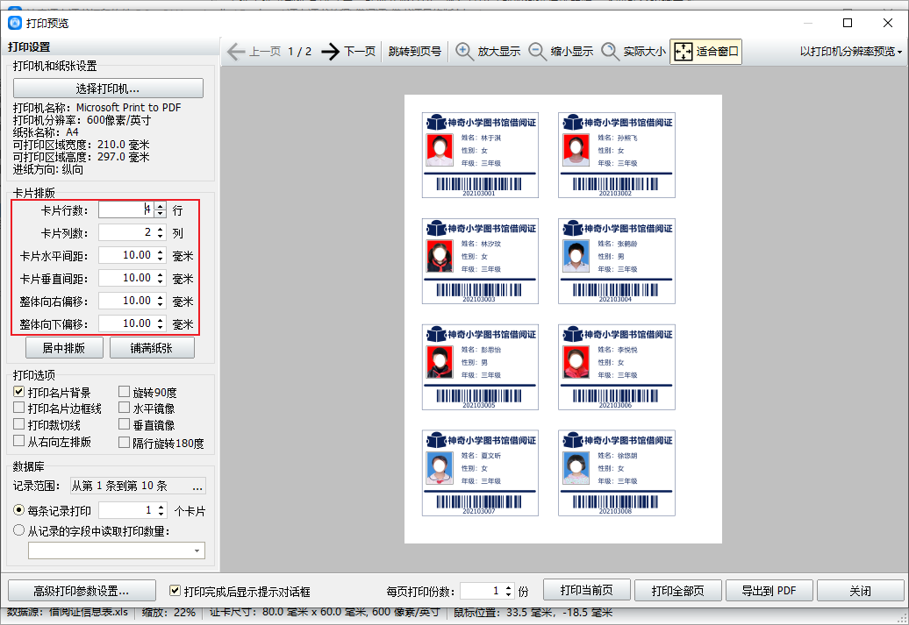Click 选择打印机 button

[x=108, y=88]
